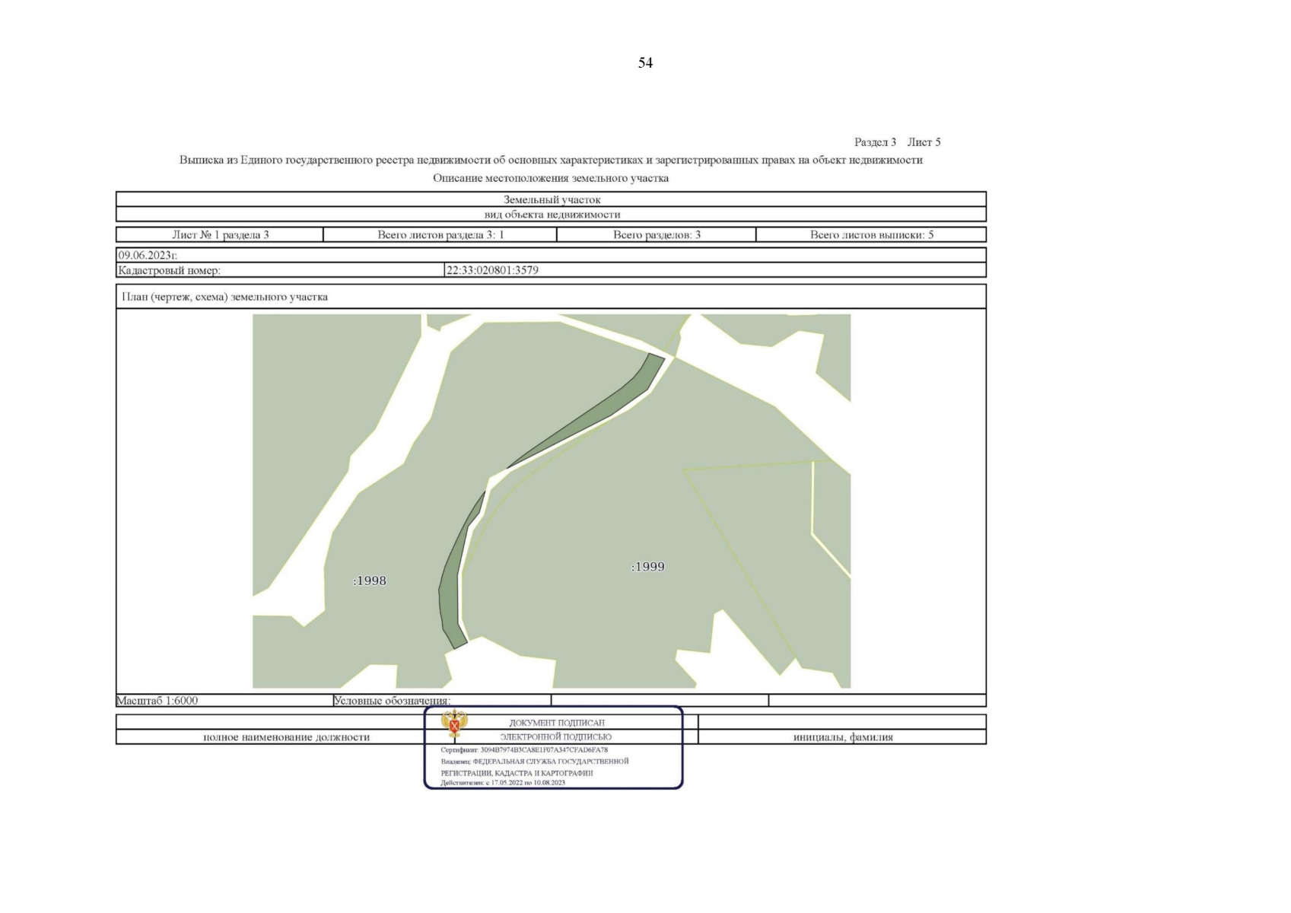
Task: Click the 'Лист № 1 раздела 3' cell
Action: pyautogui.click(x=220, y=234)
